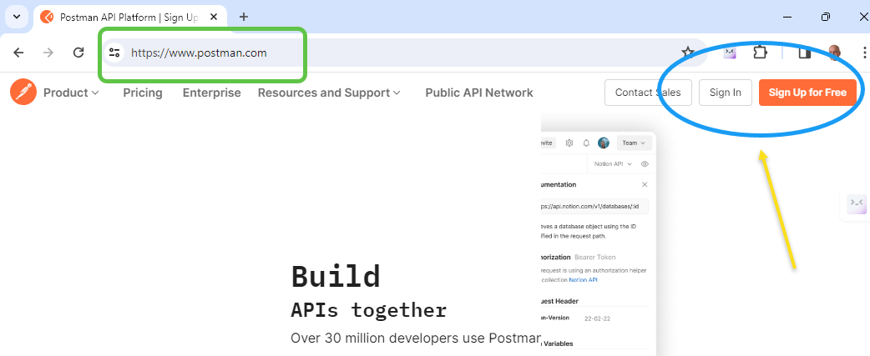Screen dimensions: 870x356
Task: Click the browser forward arrow
Action: pyautogui.click(x=48, y=53)
